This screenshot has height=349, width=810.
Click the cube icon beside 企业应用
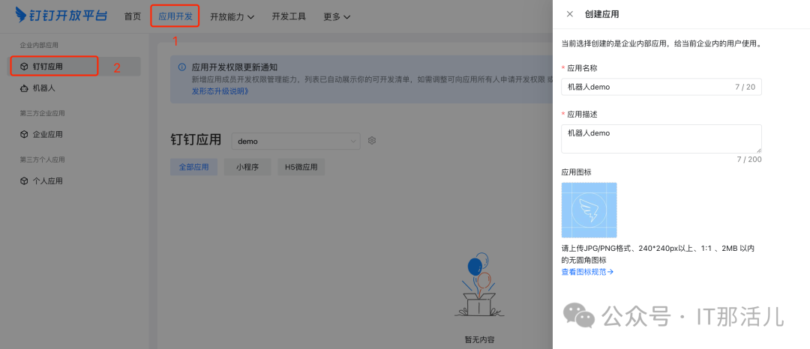coord(24,135)
